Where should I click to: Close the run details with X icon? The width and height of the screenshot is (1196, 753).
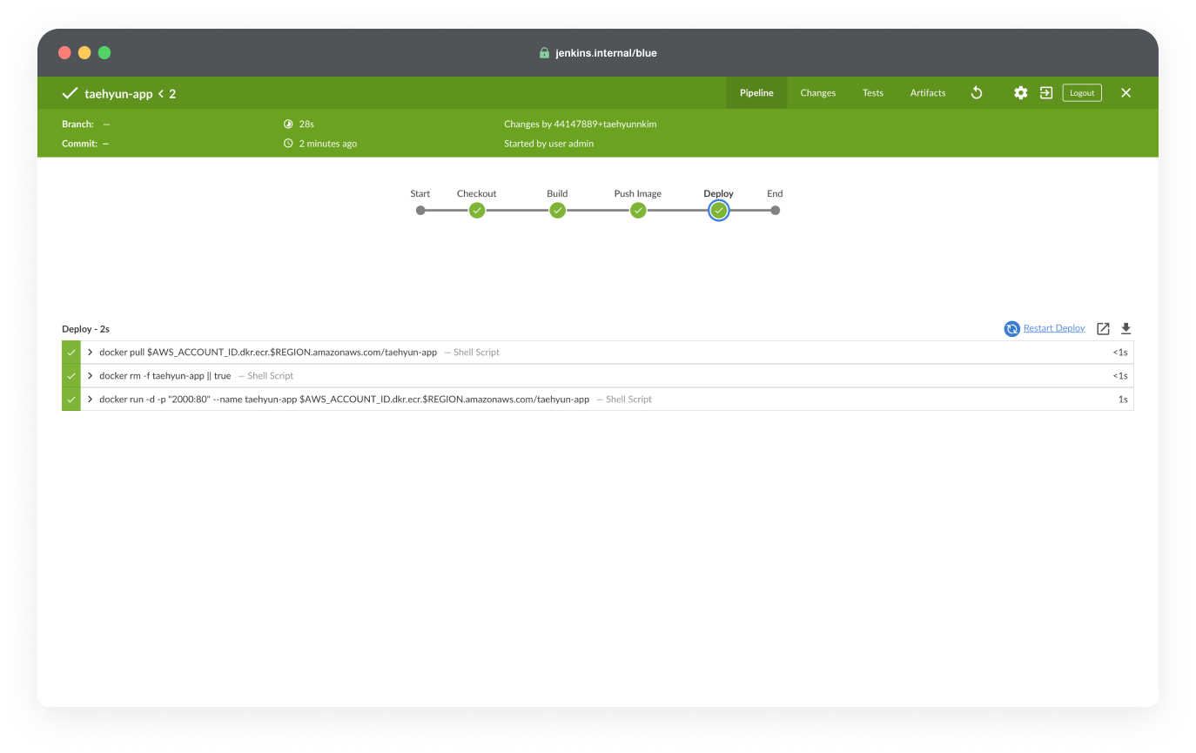(x=1125, y=93)
